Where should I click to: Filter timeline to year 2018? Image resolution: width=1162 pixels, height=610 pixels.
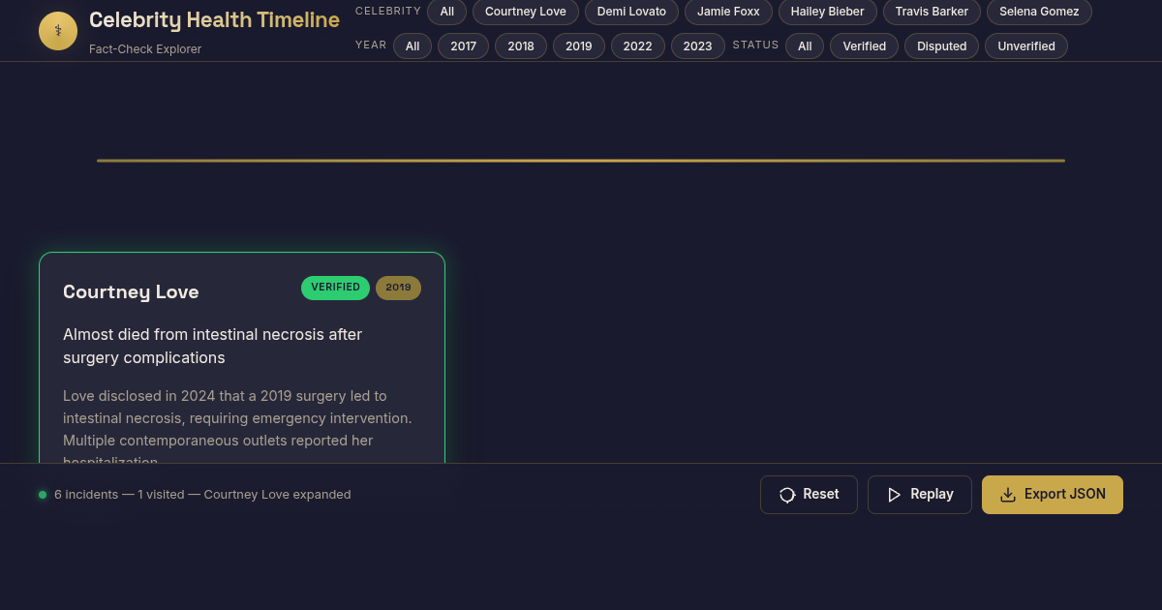coord(521,46)
